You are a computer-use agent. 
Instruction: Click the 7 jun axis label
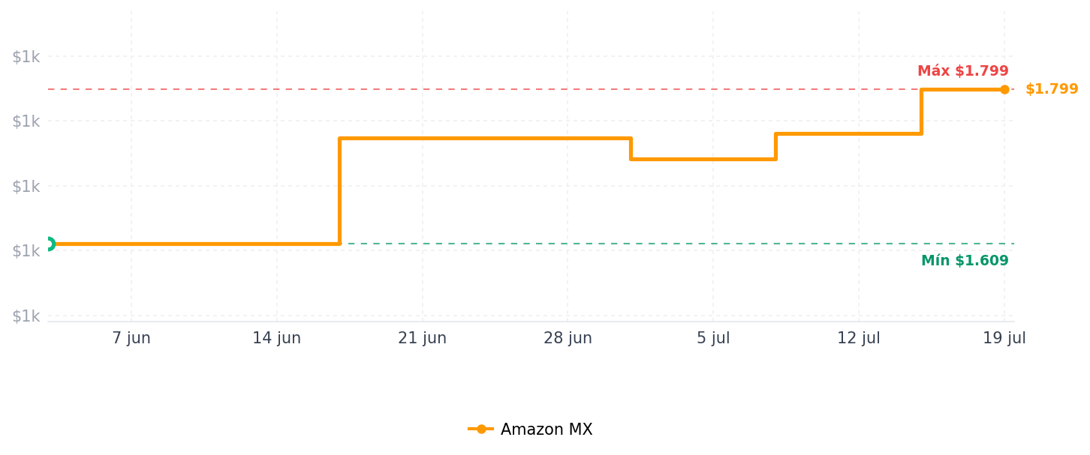[x=131, y=338]
